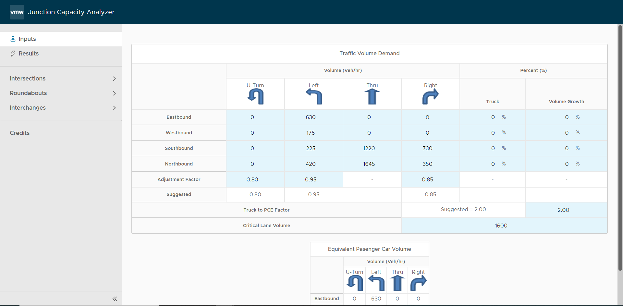The height and width of the screenshot is (306, 623).
Task: Open the Roundabouts section
Action: pos(61,93)
